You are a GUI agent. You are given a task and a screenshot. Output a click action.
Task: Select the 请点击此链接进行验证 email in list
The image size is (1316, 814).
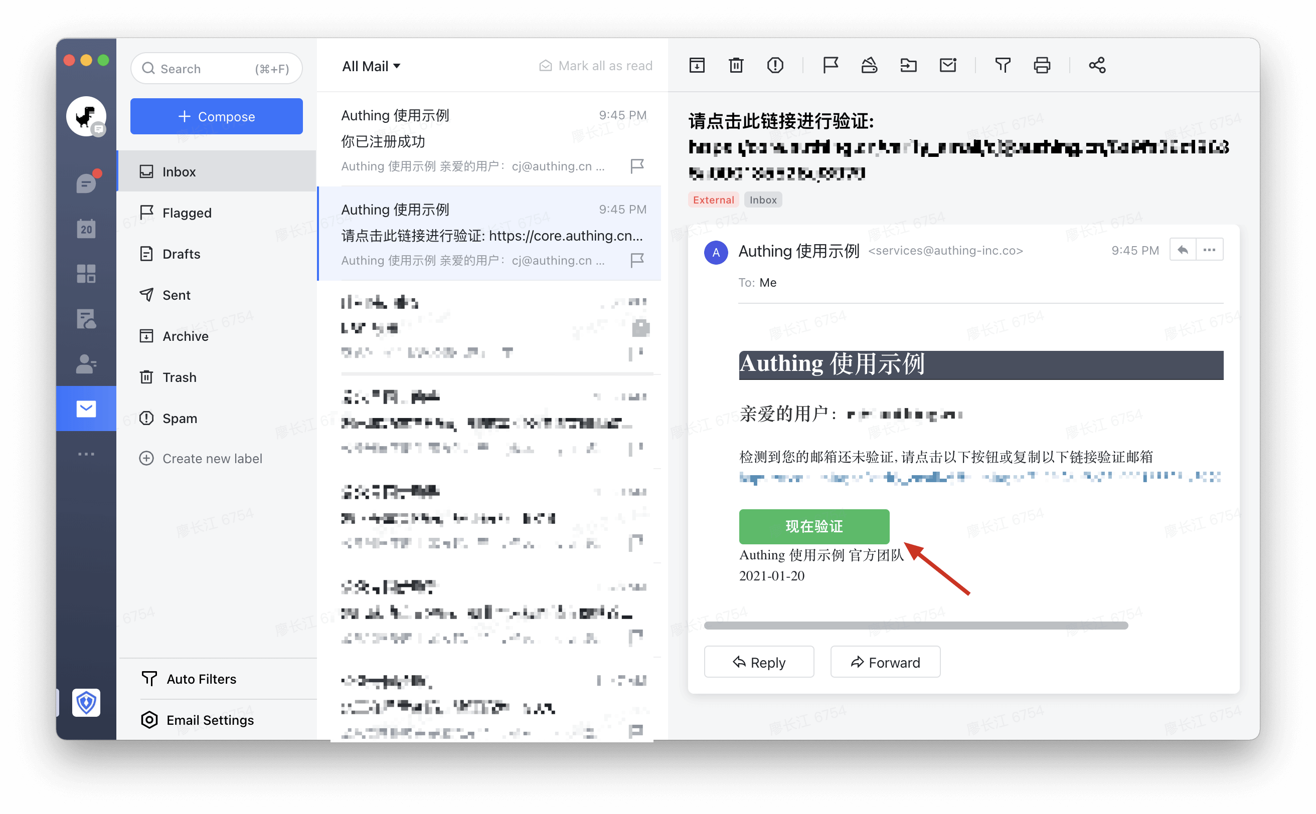[x=489, y=234]
